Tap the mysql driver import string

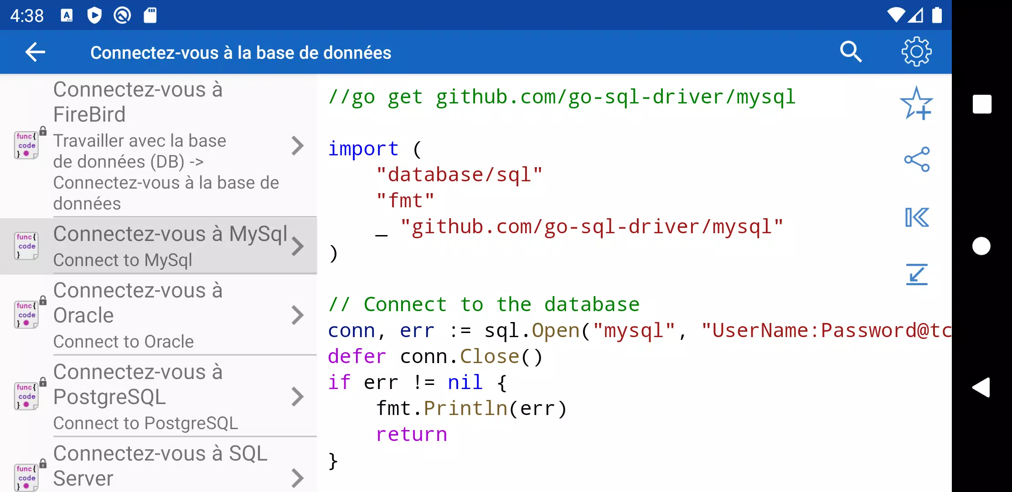pyautogui.click(x=591, y=227)
